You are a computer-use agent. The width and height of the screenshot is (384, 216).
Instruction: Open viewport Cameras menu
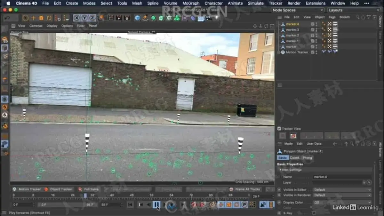coord(36,26)
